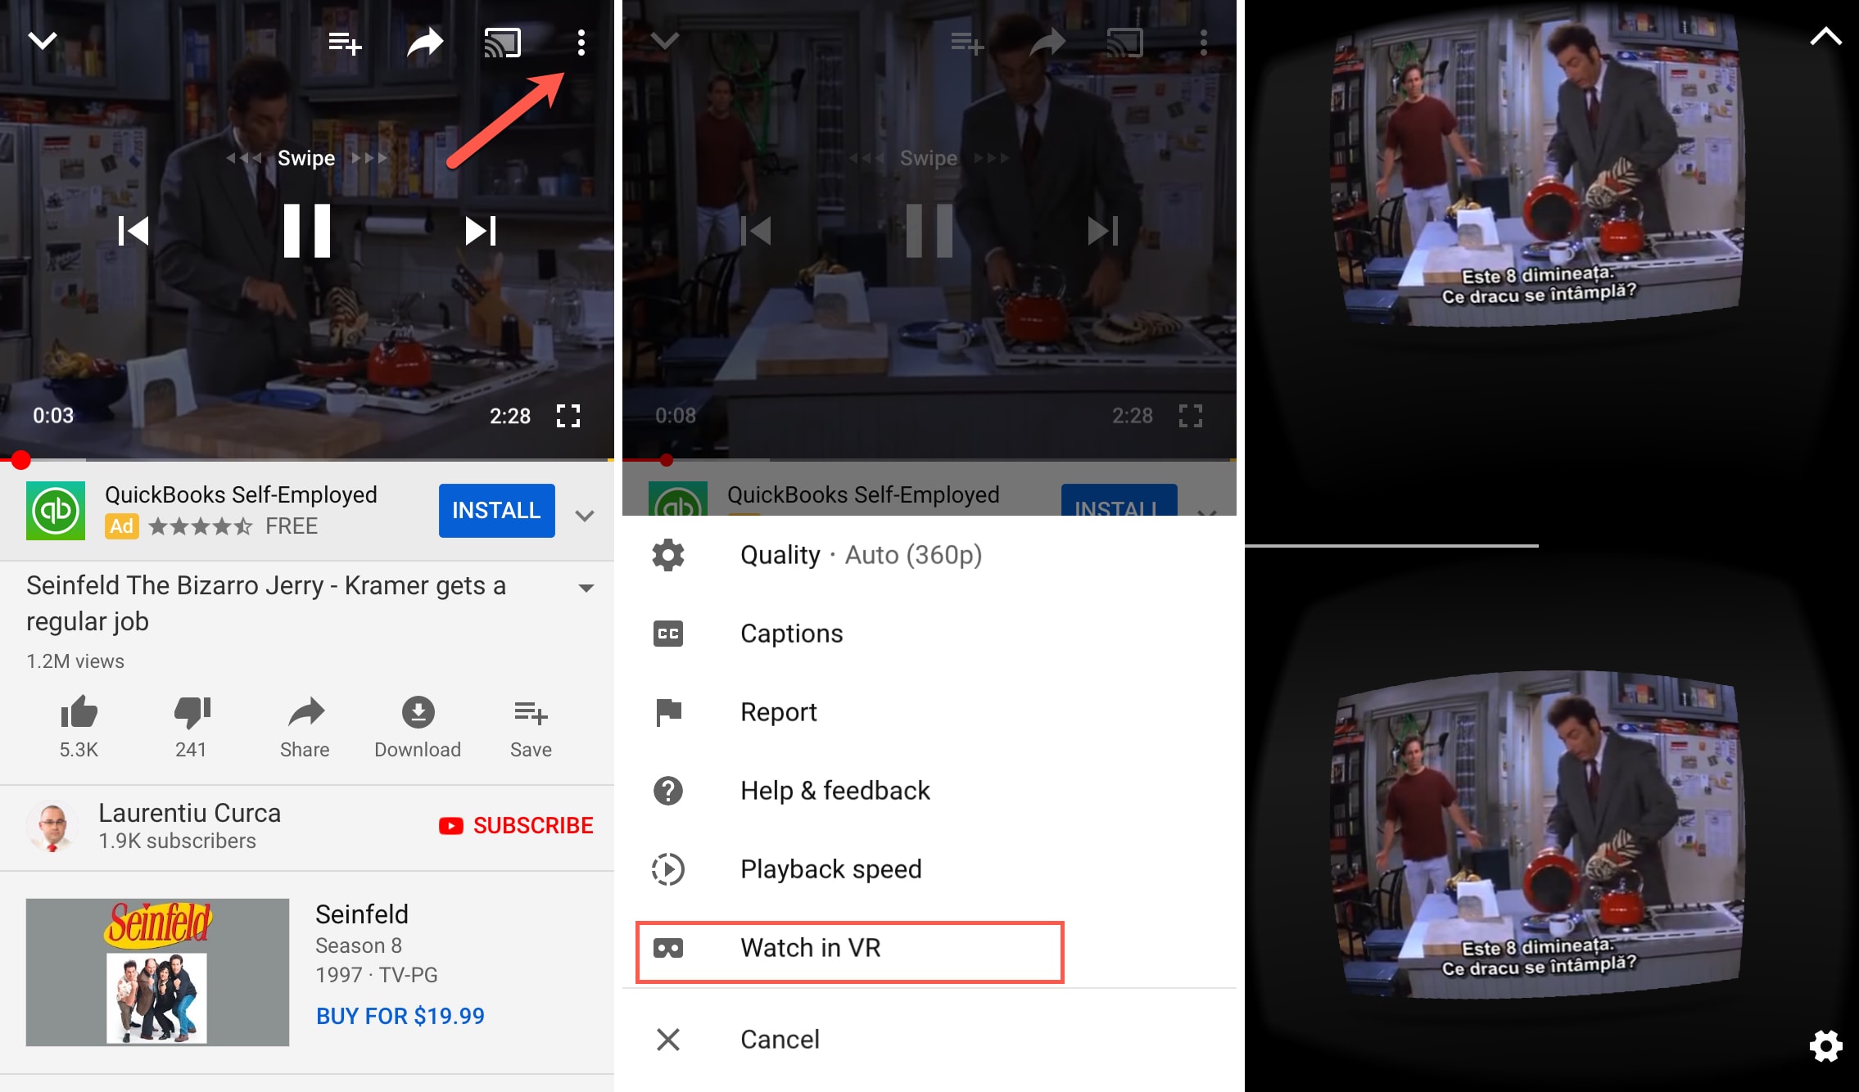This screenshot has width=1859, height=1092.
Task: Tap the playback speed dial icon
Action: click(668, 869)
